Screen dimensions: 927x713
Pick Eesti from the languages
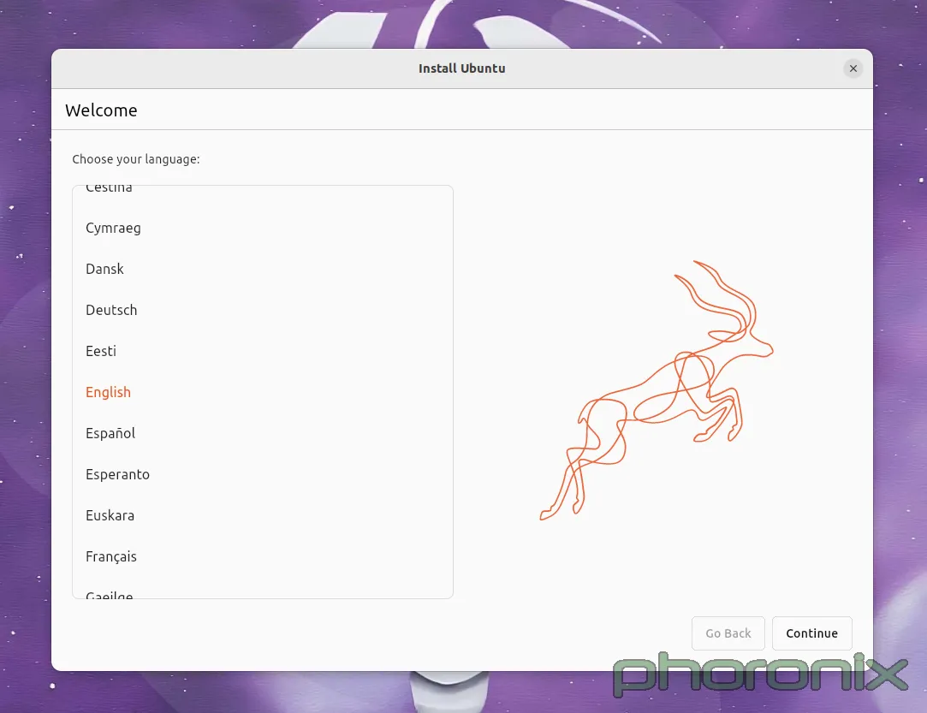[x=263, y=351]
